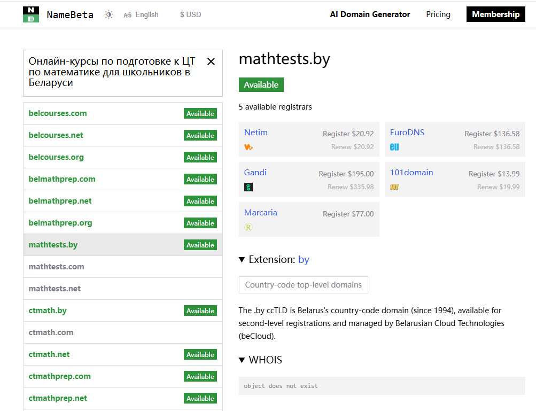Click the NameBeta logo icon

pos(31,14)
